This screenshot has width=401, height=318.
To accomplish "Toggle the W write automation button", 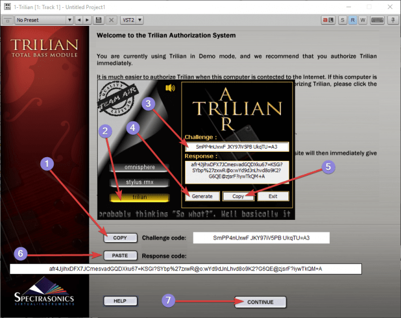I will pyautogui.click(x=362, y=20).
